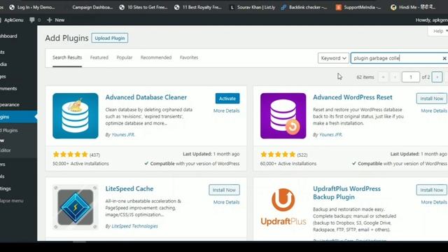This screenshot has width=448, height=252.
Task: Switch to the Search Results tab
Action: coord(67,57)
